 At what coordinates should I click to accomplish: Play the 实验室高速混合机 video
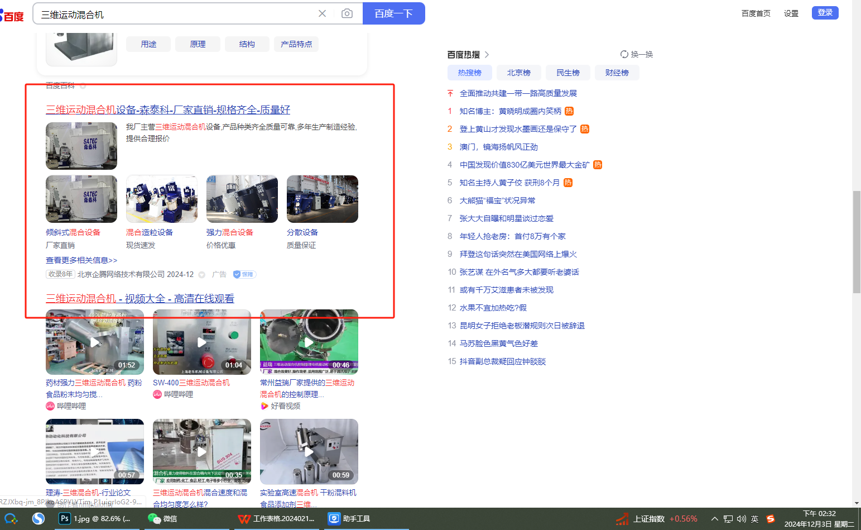[x=309, y=451]
